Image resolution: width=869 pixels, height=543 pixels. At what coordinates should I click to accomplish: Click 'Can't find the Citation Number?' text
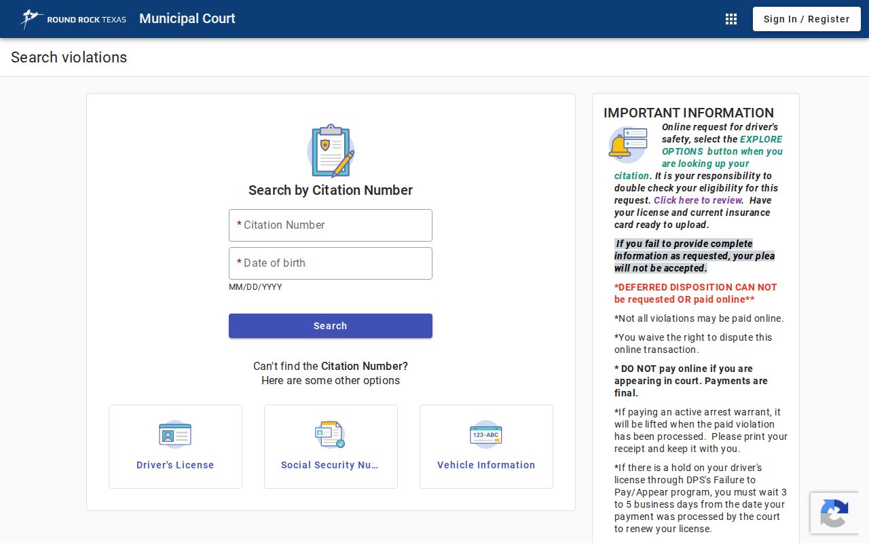click(331, 366)
